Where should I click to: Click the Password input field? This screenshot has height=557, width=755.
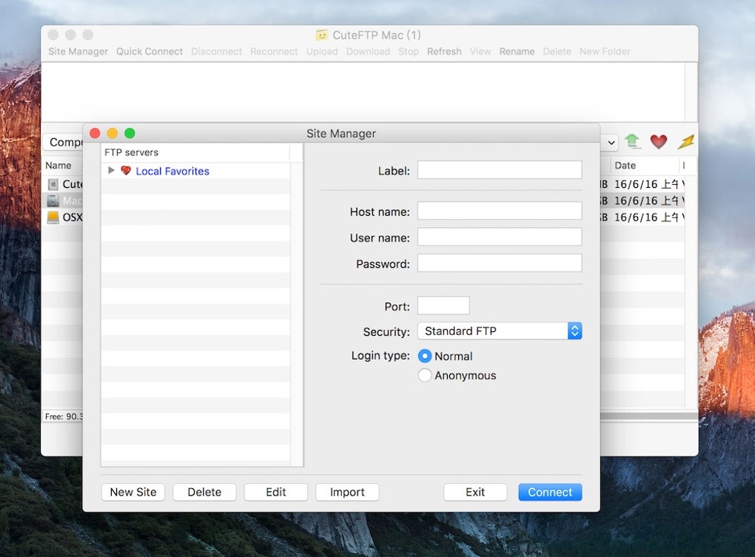pyautogui.click(x=500, y=263)
